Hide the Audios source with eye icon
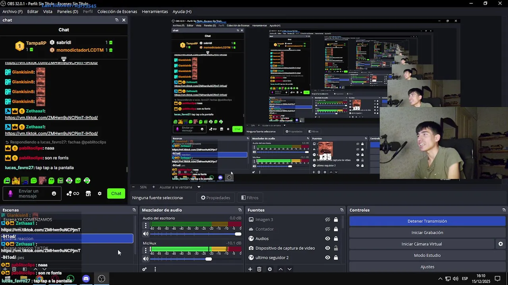508x285 pixels. click(x=327, y=239)
